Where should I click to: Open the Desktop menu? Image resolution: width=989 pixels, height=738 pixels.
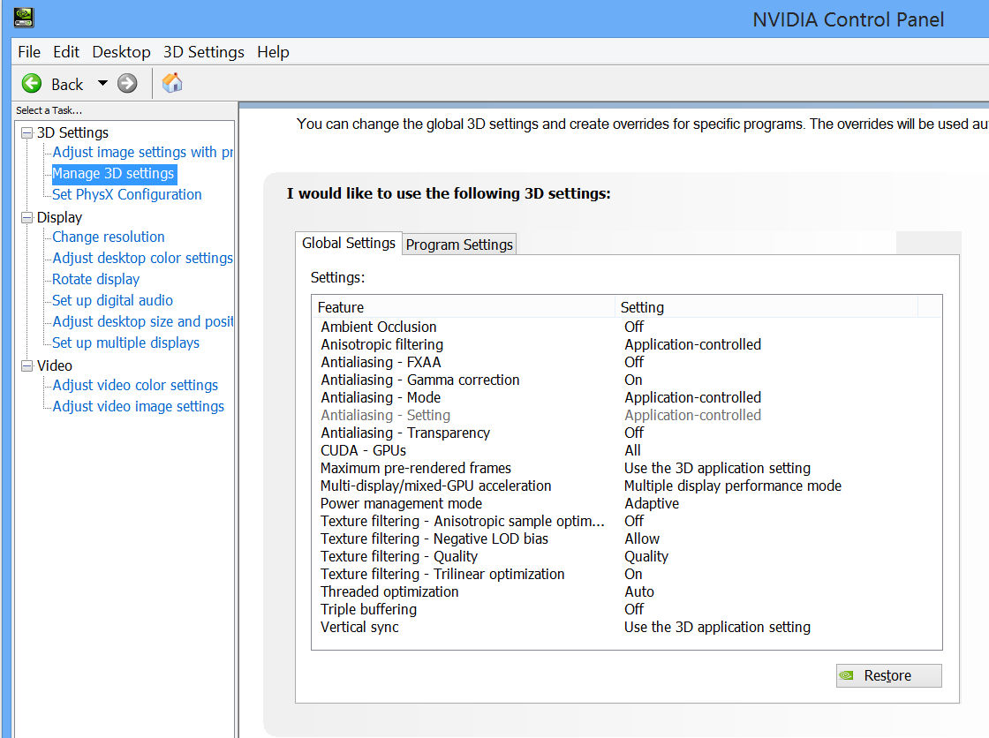[x=121, y=52]
